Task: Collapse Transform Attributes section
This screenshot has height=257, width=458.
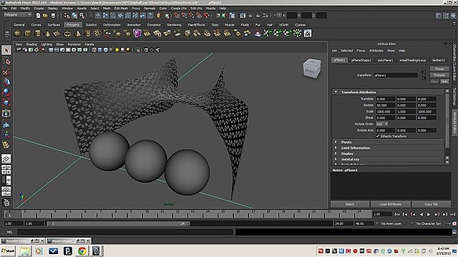Action: pos(336,92)
